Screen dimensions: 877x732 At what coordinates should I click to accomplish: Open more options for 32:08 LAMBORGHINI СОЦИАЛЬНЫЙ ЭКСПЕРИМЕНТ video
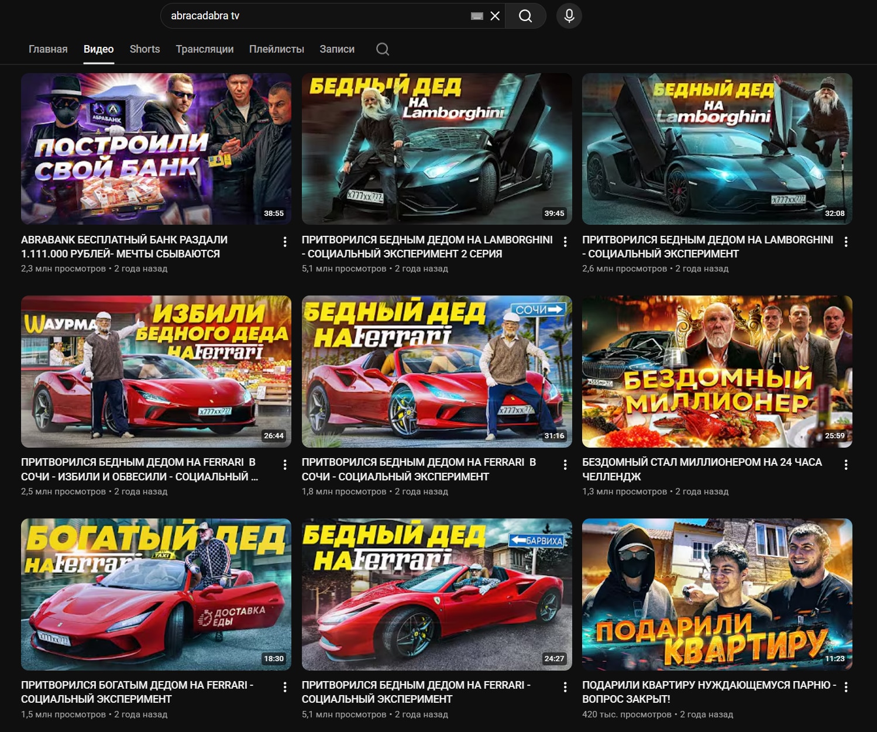point(846,242)
